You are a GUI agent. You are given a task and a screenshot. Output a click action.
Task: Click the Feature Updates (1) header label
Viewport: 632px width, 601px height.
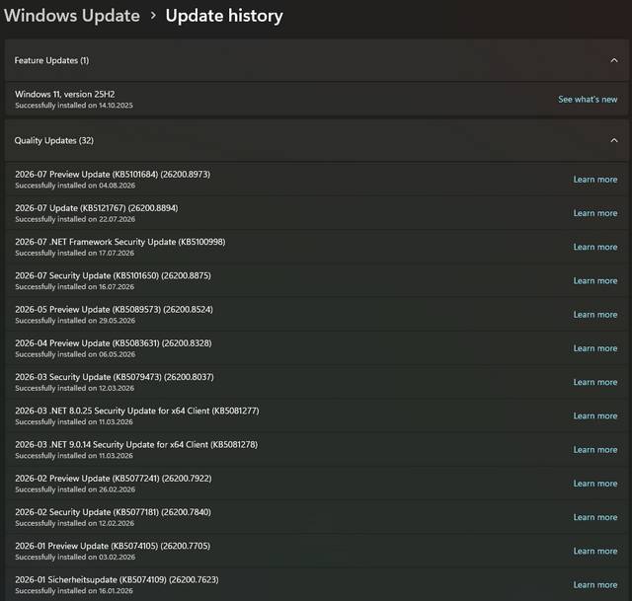pyautogui.click(x=51, y=60)
